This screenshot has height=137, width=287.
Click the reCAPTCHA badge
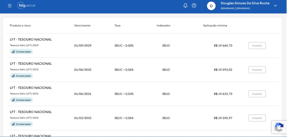279,127
